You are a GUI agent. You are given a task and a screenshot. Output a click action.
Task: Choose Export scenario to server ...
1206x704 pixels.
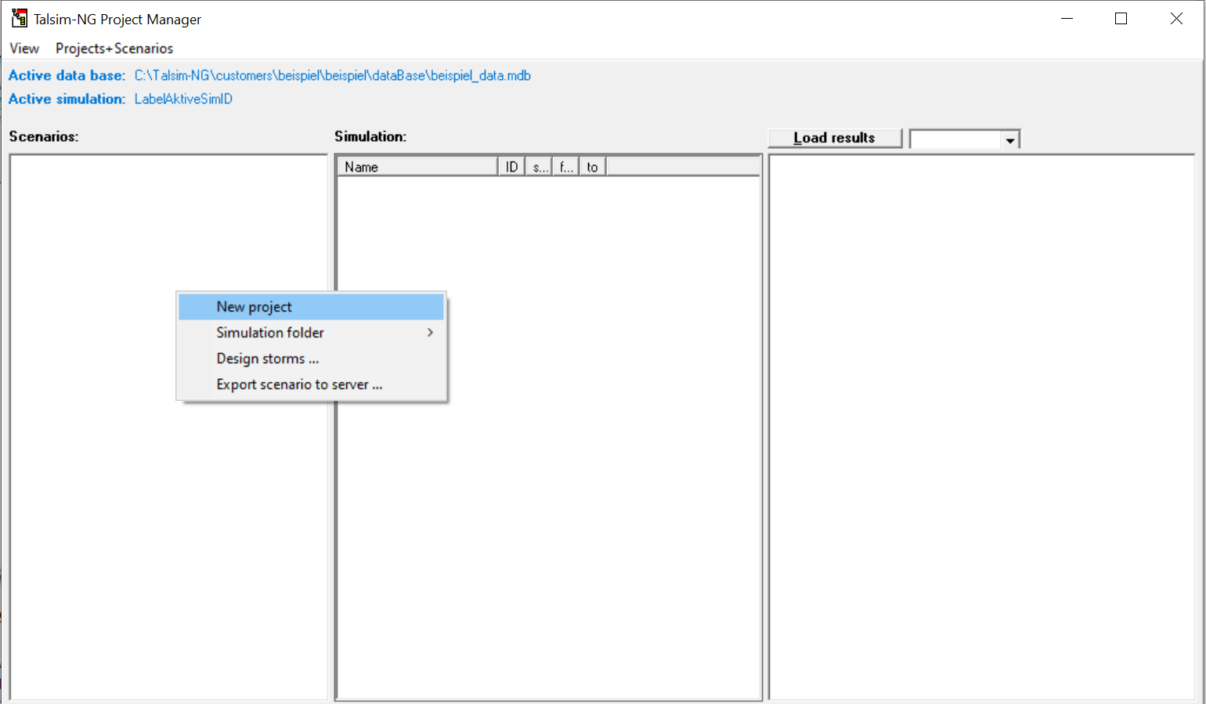[299, 384]
